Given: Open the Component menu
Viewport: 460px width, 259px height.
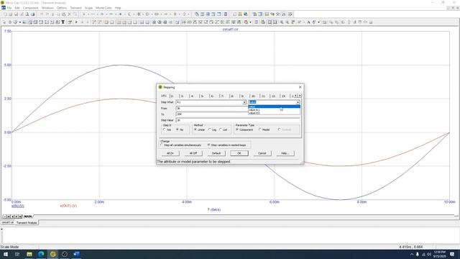Looking at the screenshot, I should pyautogui.click(x=30, y=8).
